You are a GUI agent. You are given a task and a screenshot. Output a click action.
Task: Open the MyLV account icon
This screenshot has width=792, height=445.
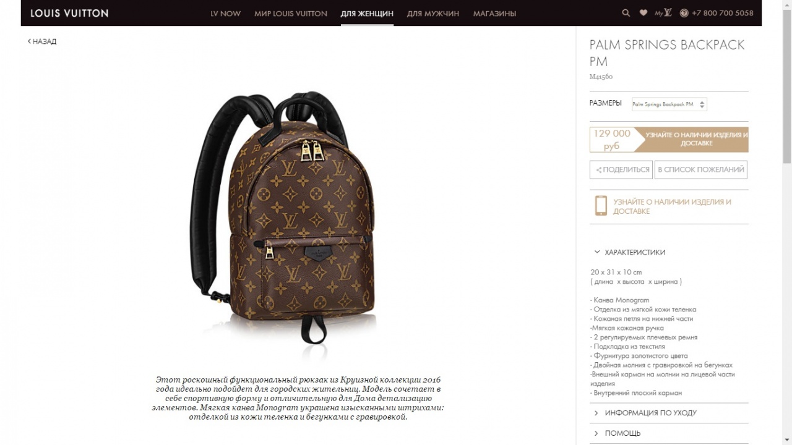pos(663,13)
